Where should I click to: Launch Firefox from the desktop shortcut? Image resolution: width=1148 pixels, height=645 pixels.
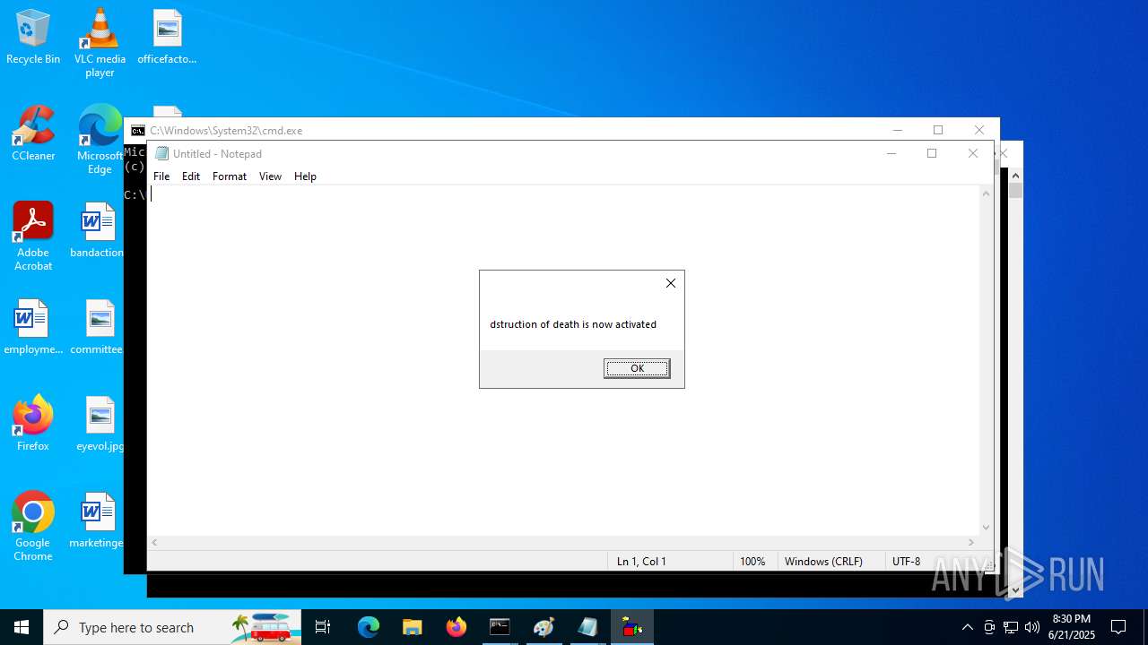point(33,425)
